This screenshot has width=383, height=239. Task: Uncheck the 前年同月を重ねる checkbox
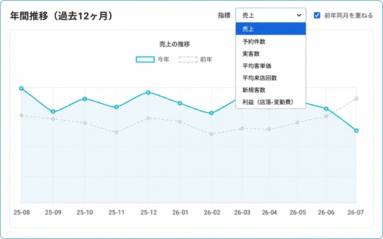[x=317, y=15]
